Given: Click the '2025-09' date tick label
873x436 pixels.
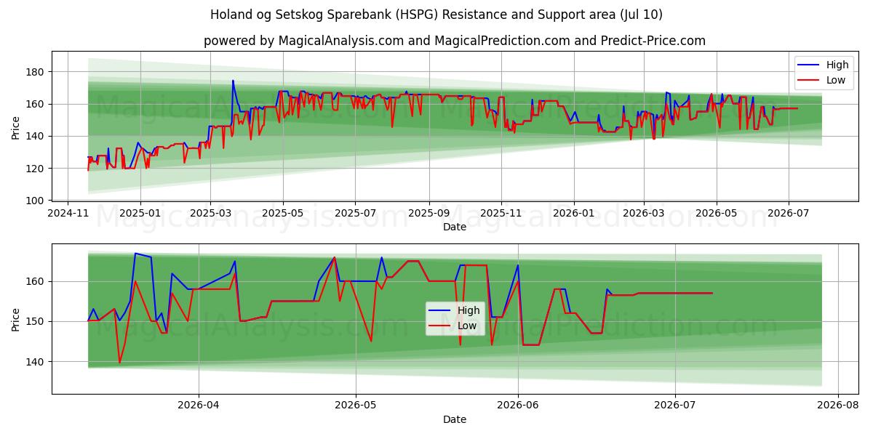Looking at the screenshot, I should tap(428, 214).
